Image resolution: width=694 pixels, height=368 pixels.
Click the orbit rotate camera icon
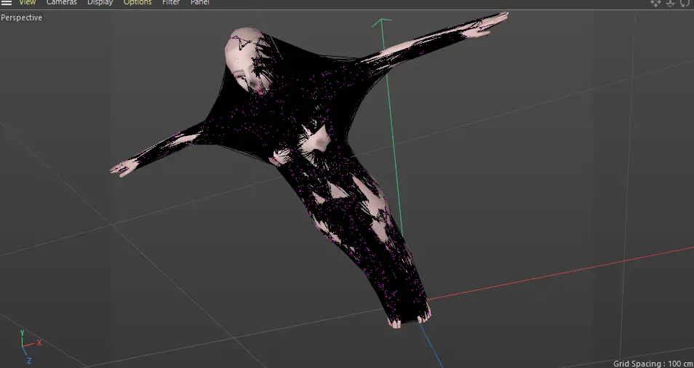click(x=684, y=3)
